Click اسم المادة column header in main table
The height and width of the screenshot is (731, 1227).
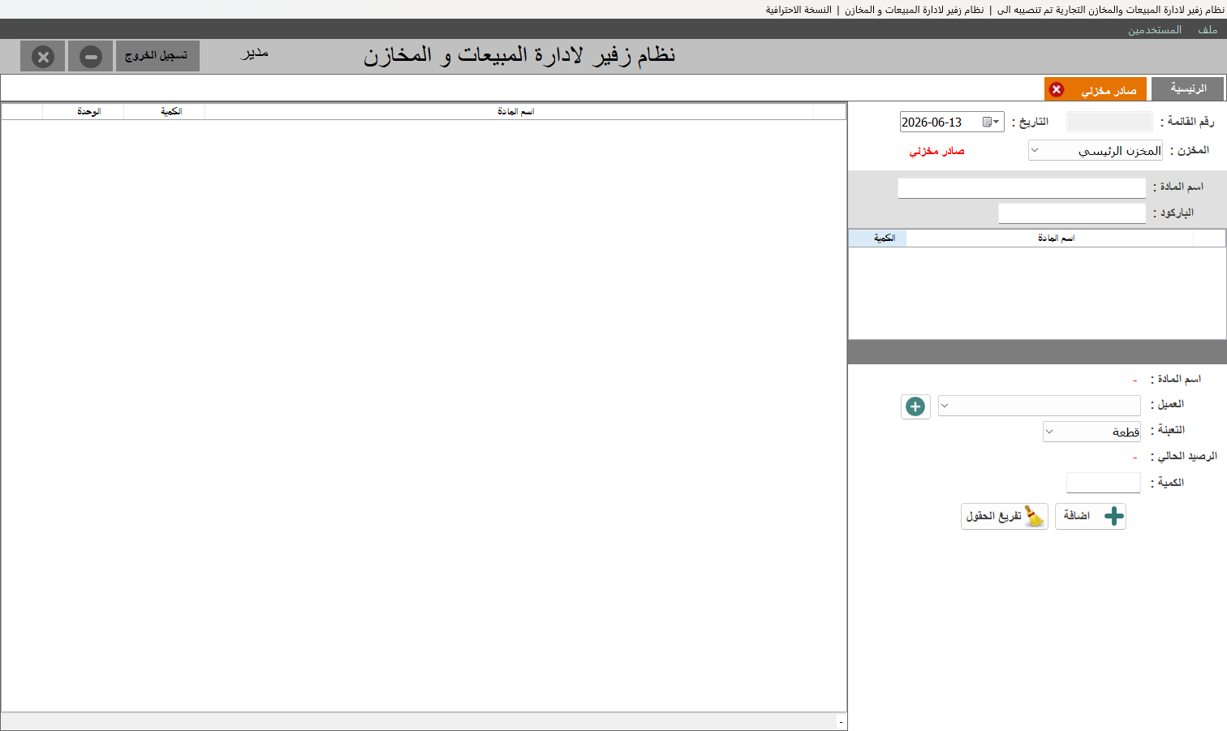coord(510,112)
